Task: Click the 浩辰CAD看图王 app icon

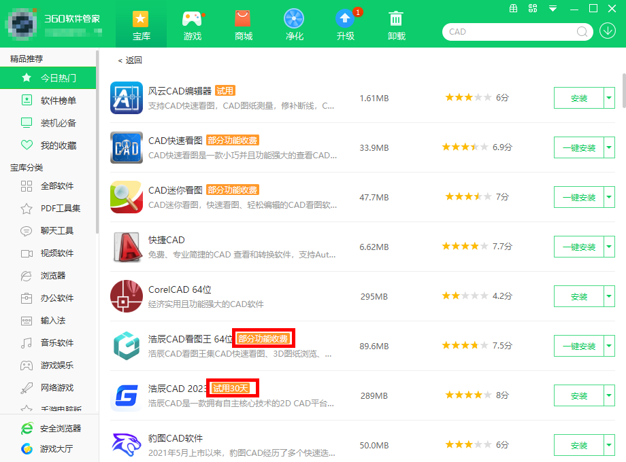Action: click(x=127, y=346)
